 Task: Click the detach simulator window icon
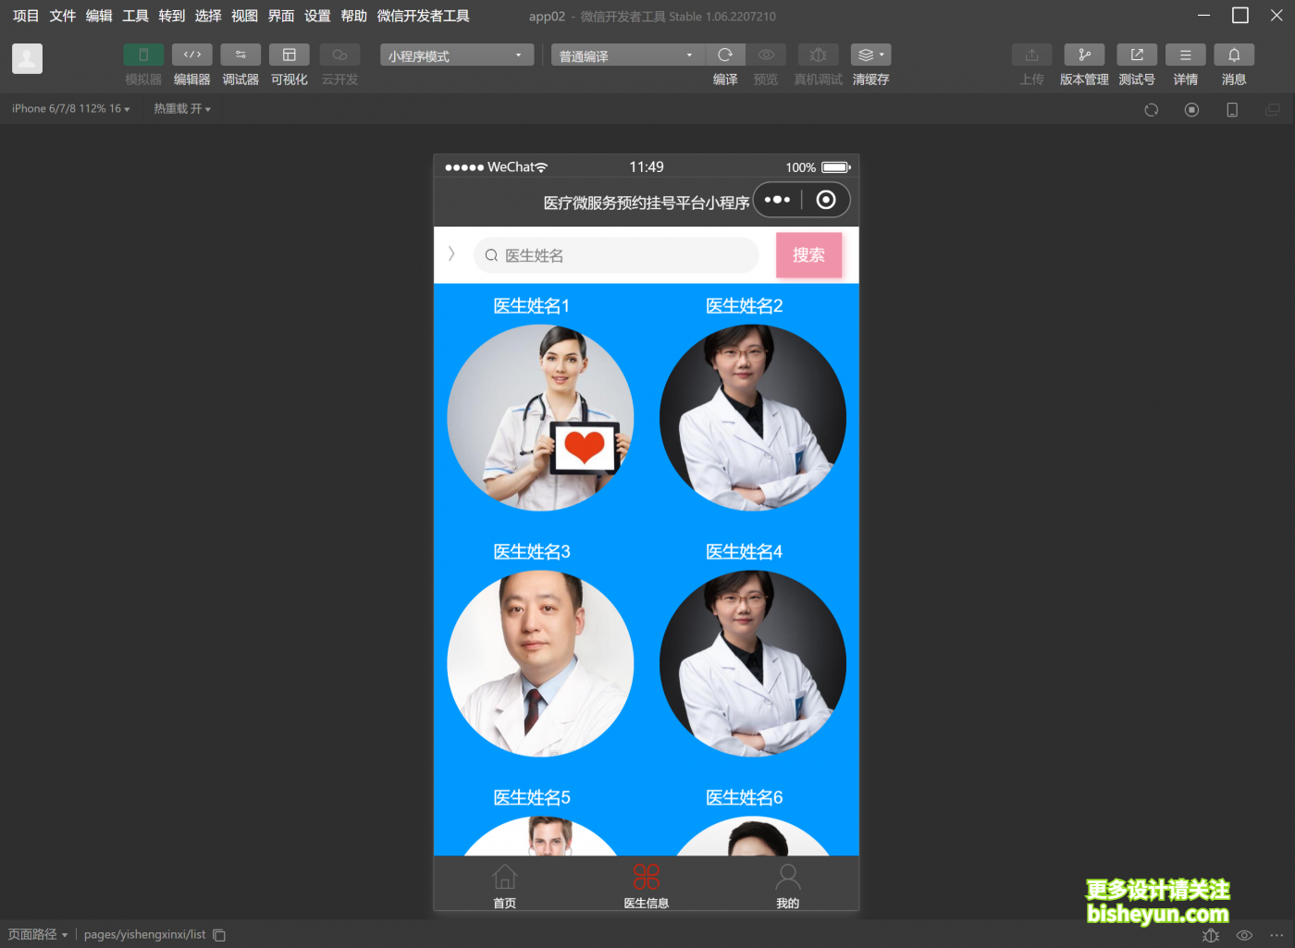(x=1273, y=110)
